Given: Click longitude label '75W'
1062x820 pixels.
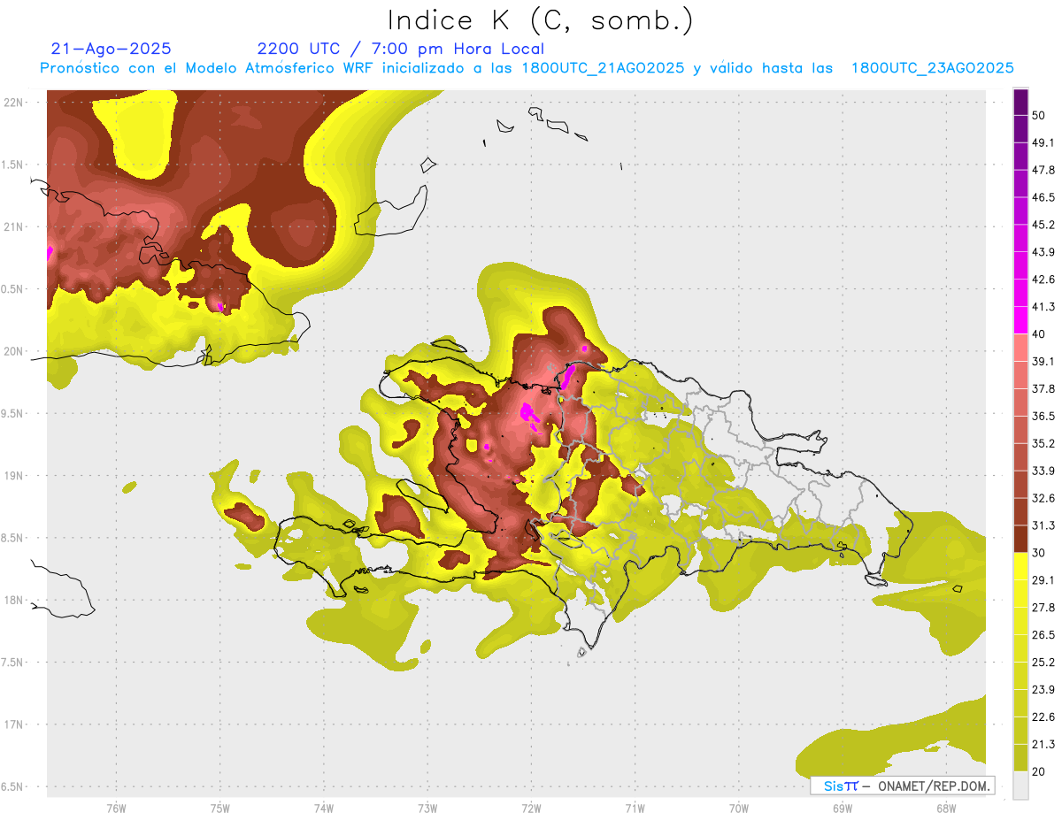Looking at the screenshot, I should coord(220,808).
